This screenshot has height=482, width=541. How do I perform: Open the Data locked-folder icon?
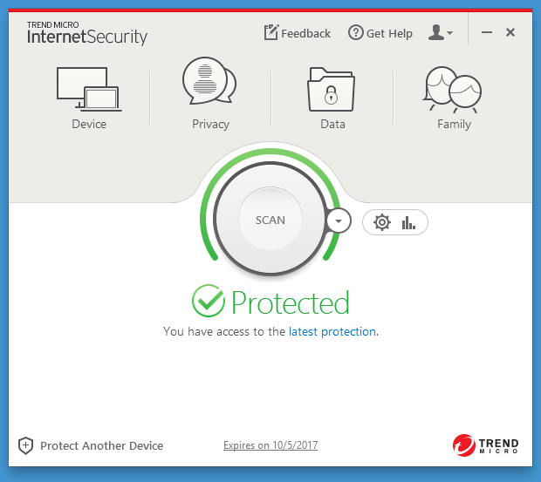[x=332, y=88]
